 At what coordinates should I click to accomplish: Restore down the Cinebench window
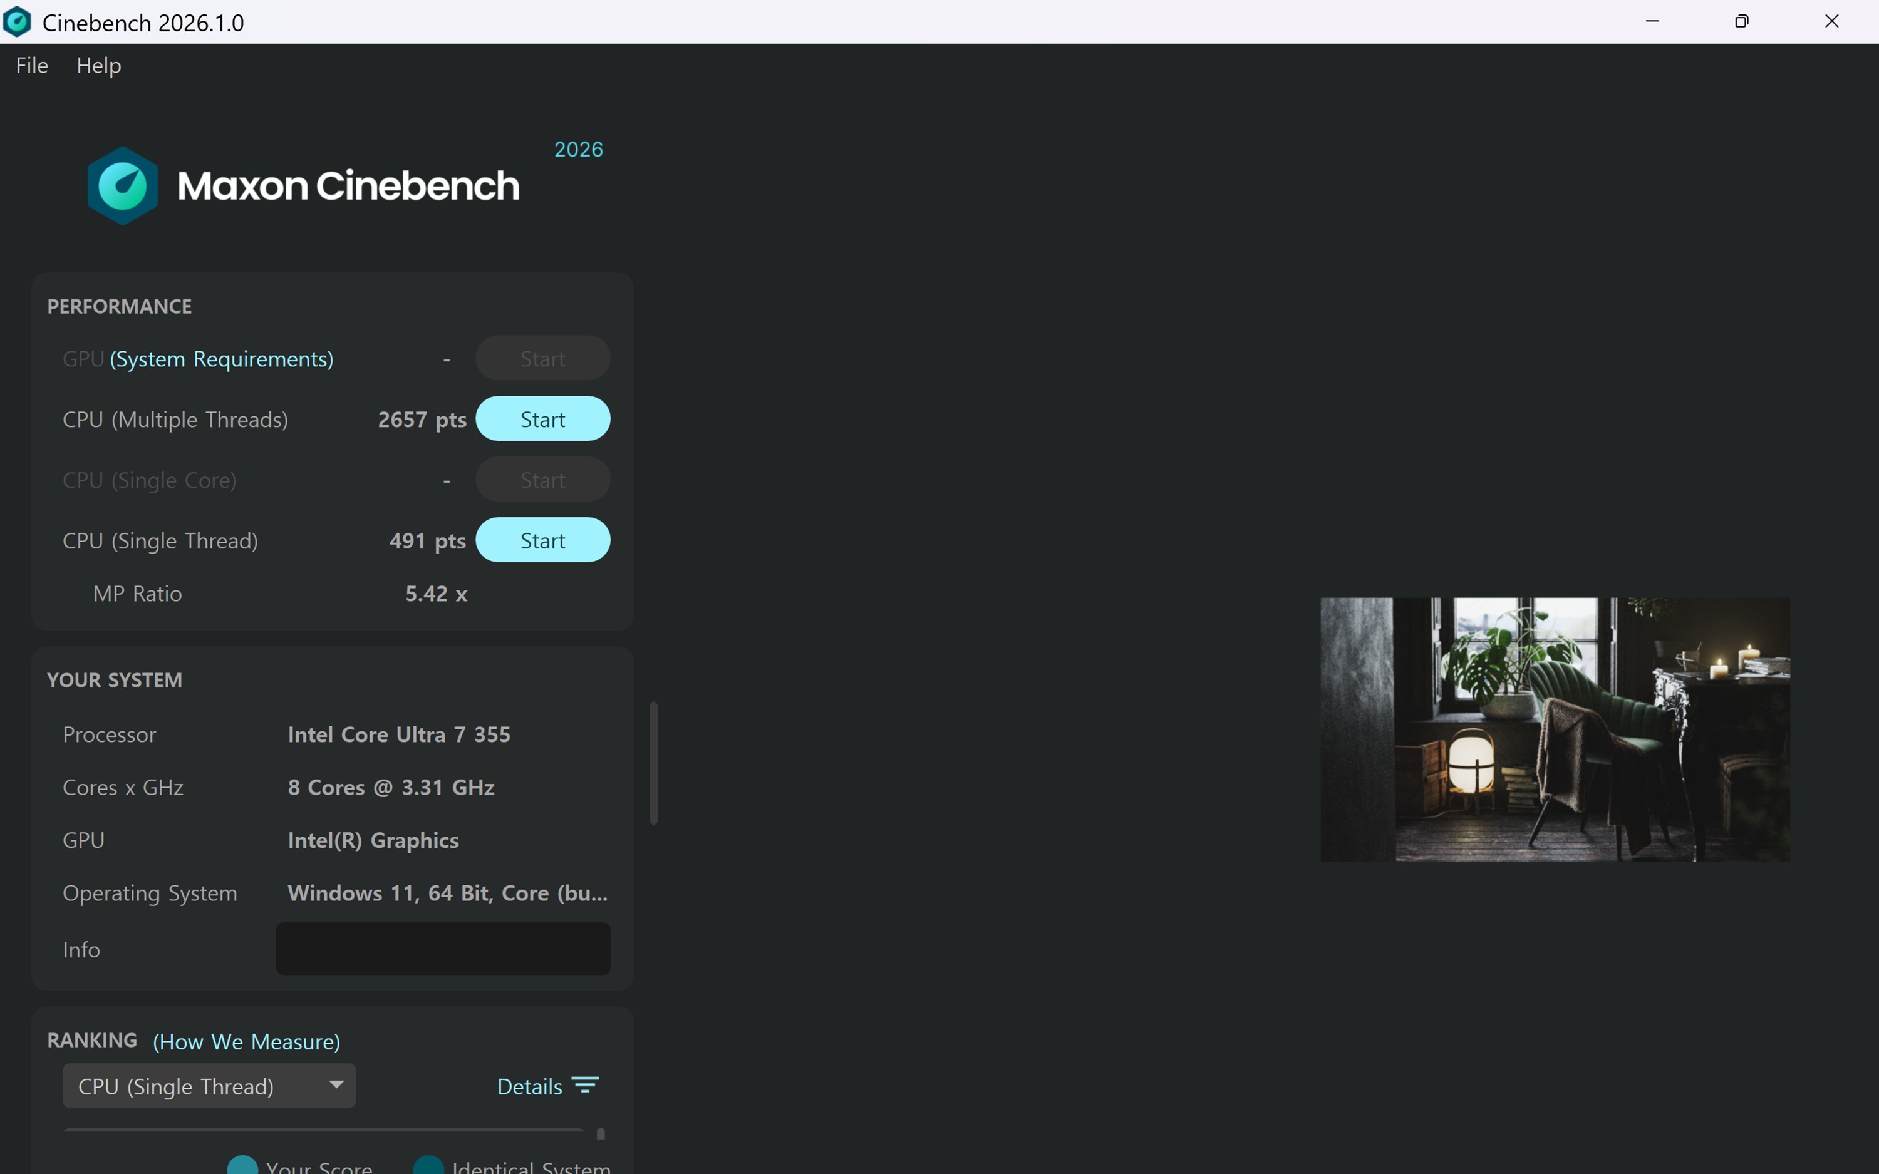[x=1742, y=22]
